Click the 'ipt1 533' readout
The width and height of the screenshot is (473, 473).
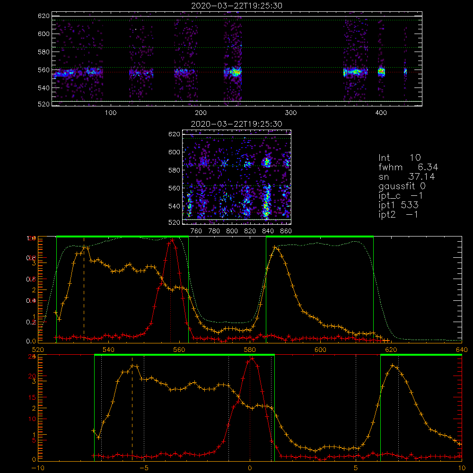click(x=398, y=205)
